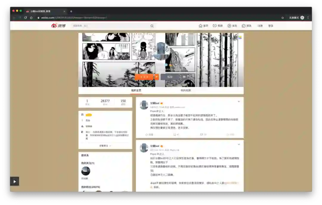Switch to the profile album tab
The width and height of the screenshot is (322, 205).
tap(186, 90)
